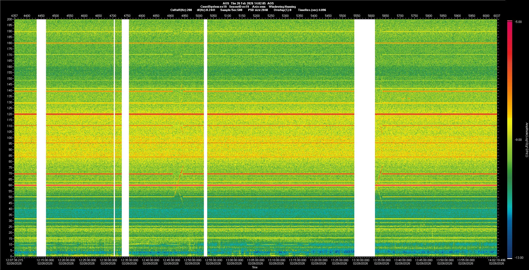529x270 pixels.
Task: Click the Amplitude(Log10(g^2/Hz)) colorbar title
Action: click(x=527, y=140)
